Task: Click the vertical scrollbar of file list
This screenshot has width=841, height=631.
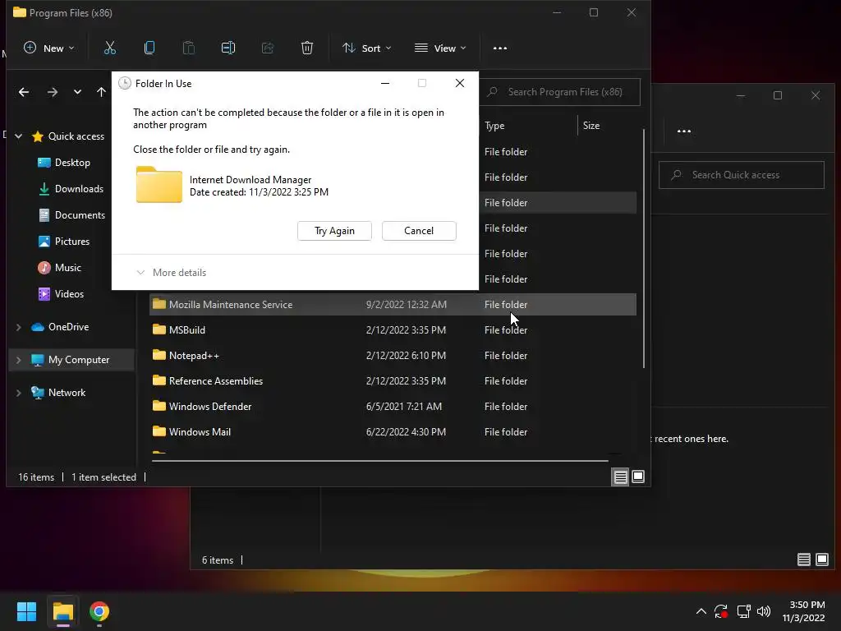Action: 644,248
